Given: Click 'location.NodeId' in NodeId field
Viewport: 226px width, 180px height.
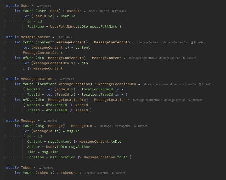Looking at the screenshot, I should pos(97,89).
